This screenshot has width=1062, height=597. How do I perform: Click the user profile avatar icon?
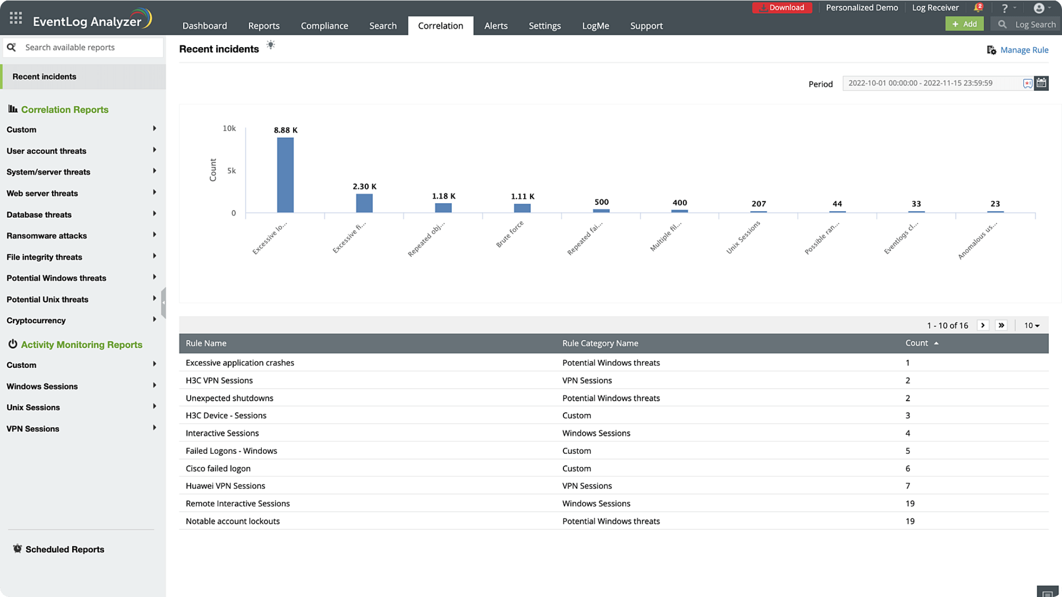click(1038, 8)
